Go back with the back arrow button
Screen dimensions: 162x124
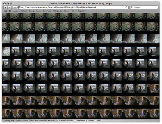6,7
